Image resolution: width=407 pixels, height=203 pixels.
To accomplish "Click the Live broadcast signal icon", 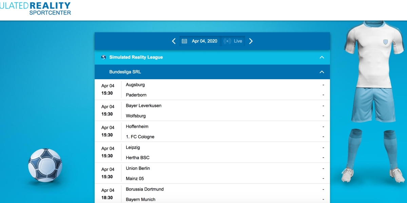I will 228,41.
